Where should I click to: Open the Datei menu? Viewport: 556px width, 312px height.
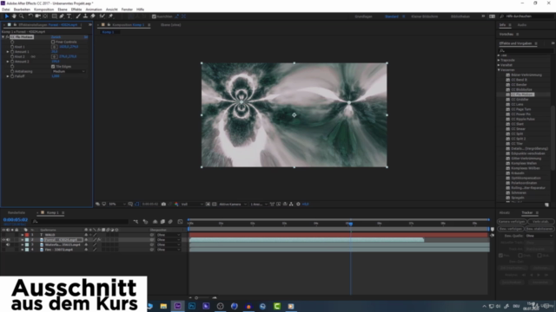pyautogui.click(x=6, y=10)
